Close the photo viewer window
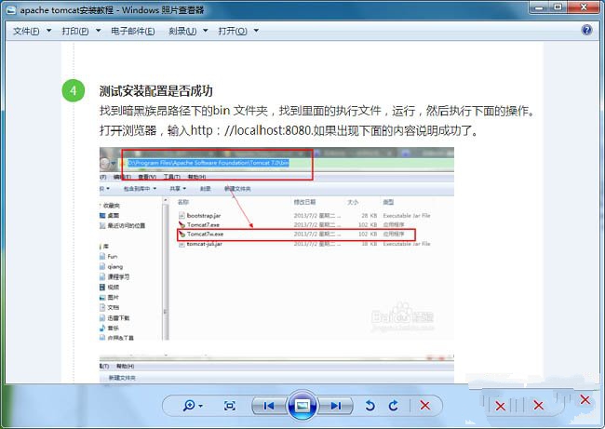 point(584,7)
